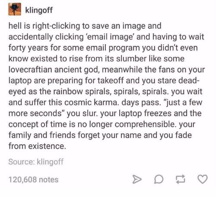The height and width of the screenshot is (197, 216).
Task: Click the words 'from existence.' ending the post
Action: [37, 146]
